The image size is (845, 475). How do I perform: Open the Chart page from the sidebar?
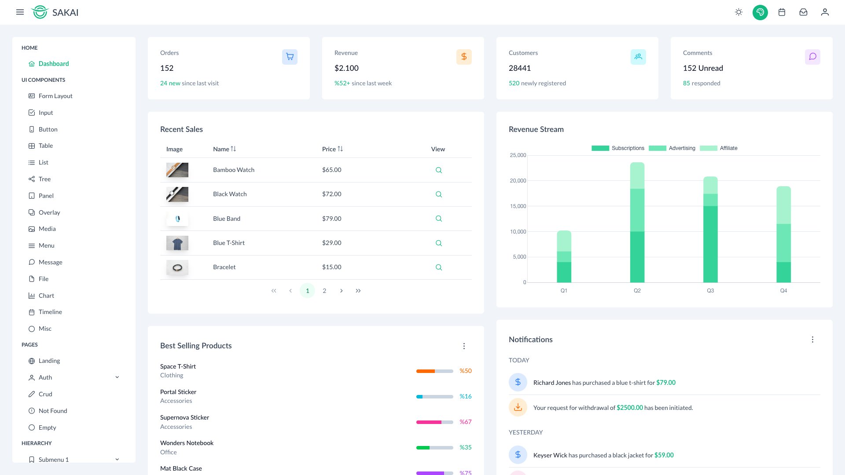pos(46,295)
